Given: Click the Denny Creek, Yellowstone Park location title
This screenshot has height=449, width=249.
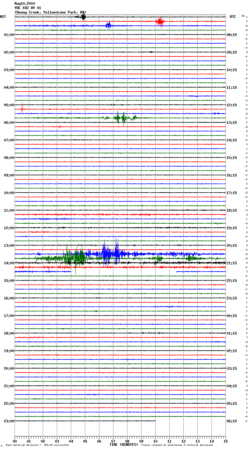Looking at the screenshot, I should (50, 12).
